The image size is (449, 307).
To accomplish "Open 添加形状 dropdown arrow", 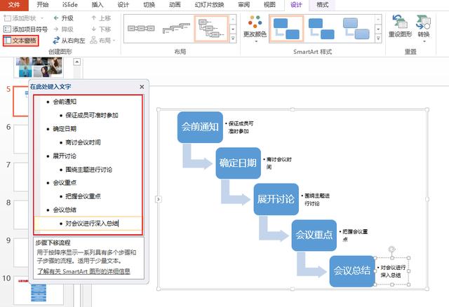I will click(42, 18).
